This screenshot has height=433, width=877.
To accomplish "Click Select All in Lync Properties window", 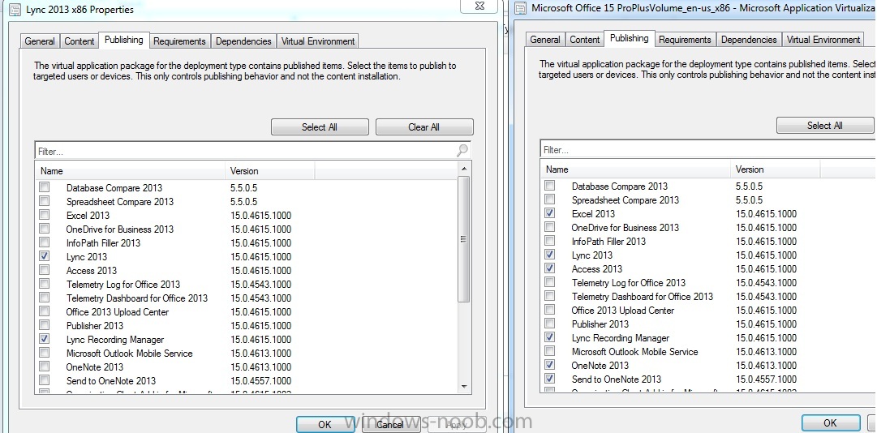I will (320, 126).
